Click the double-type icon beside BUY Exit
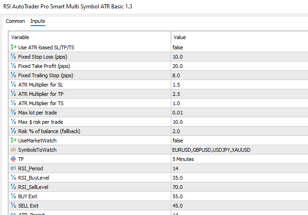Image resolution: width=308 pixels, height=215 pixels. (x=13, y=196)
